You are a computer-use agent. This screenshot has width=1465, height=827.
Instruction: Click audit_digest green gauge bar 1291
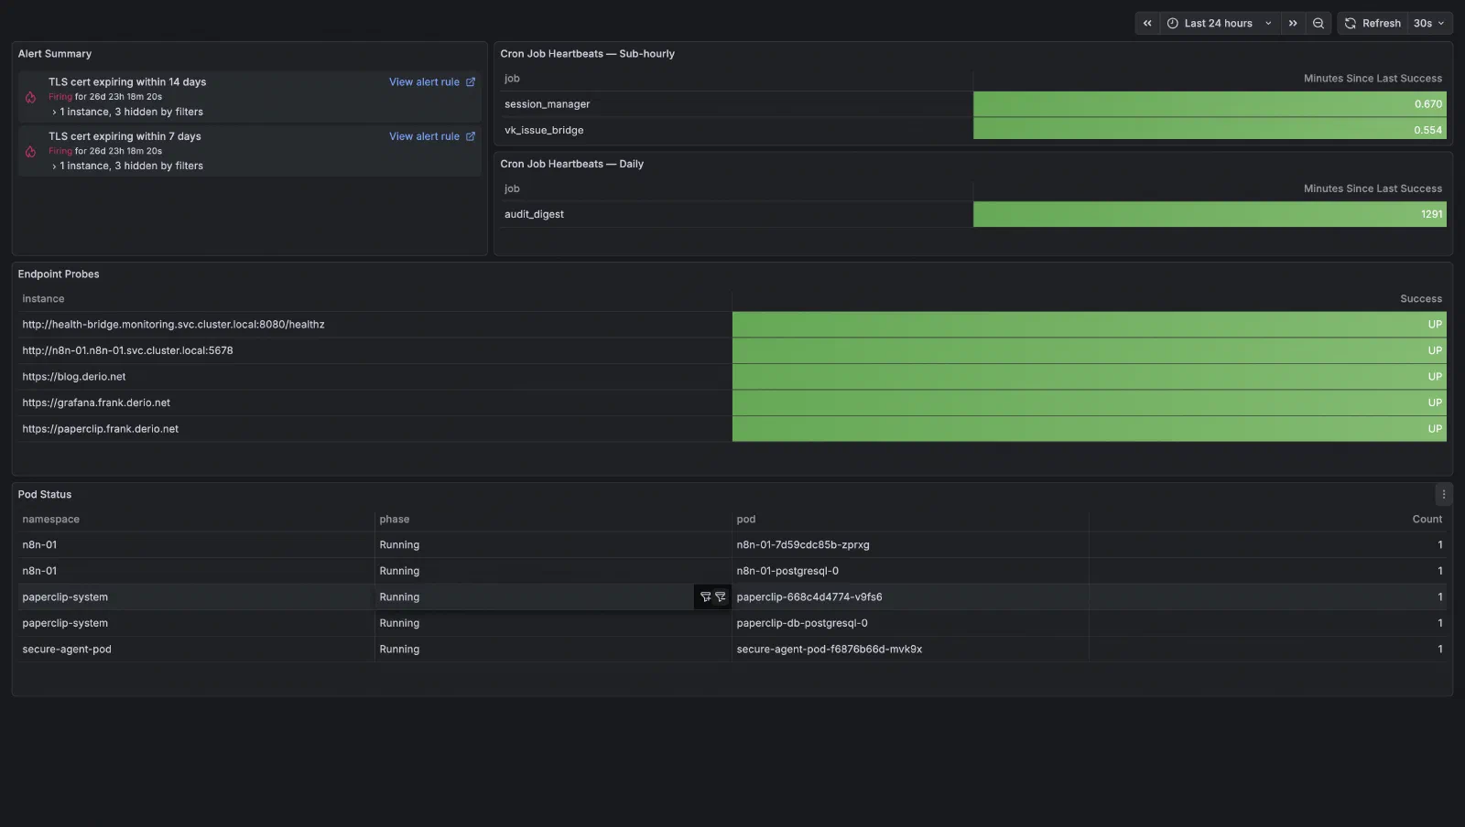click(1210, 214)
